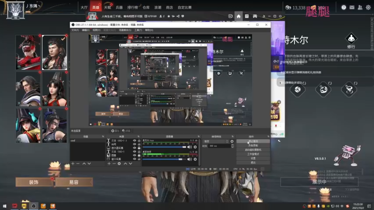Remove the scene with the minus icon

click(x=78, y=164)
